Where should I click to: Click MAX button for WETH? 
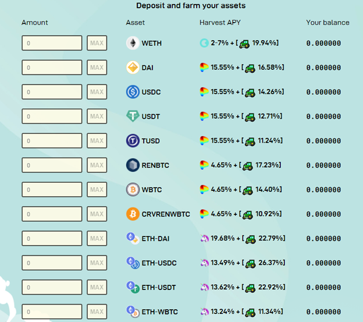(97, 43)
